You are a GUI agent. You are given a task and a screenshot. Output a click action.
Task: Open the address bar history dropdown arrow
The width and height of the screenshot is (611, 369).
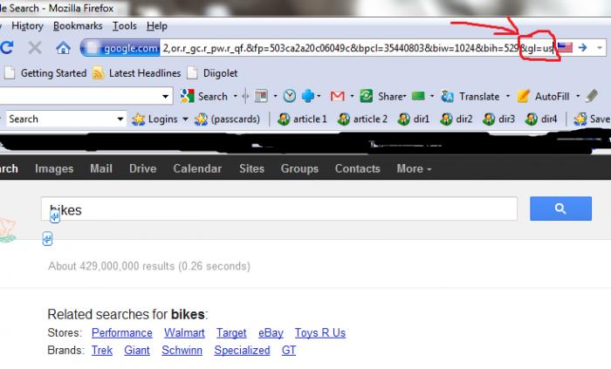tap(600, 48)
